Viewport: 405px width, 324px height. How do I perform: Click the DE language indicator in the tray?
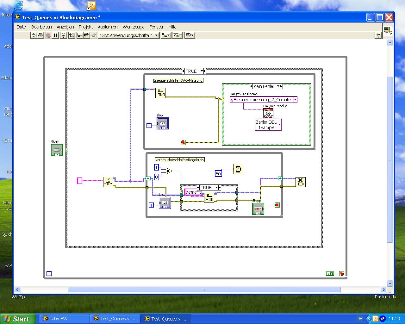(x=359, y=319)
